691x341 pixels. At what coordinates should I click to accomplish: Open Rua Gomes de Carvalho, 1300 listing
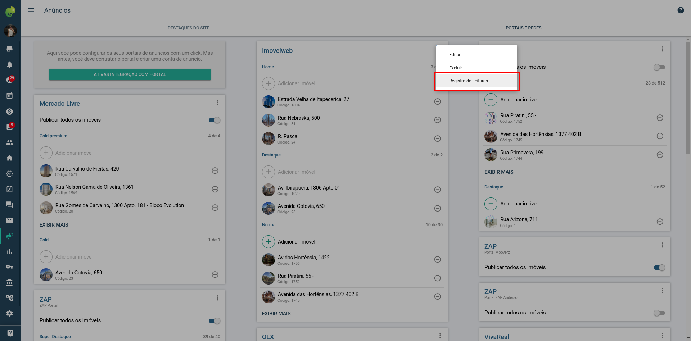tap(119, 205)
